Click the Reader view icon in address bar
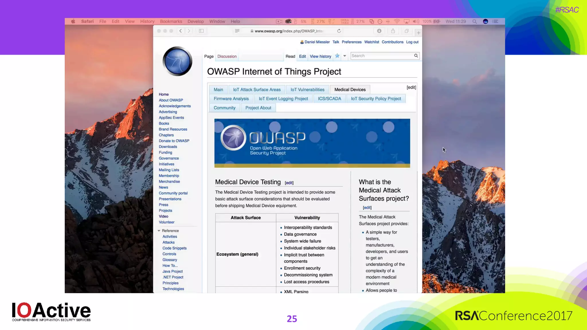This screenshot has width=587, height=330. coord(237,31)
